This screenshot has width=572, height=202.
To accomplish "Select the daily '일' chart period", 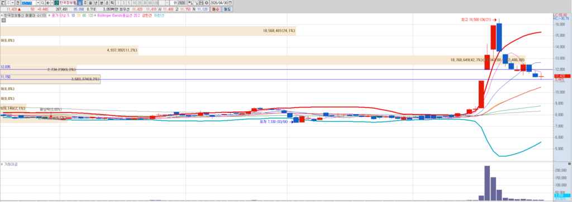I will click(x=80, y=3).
